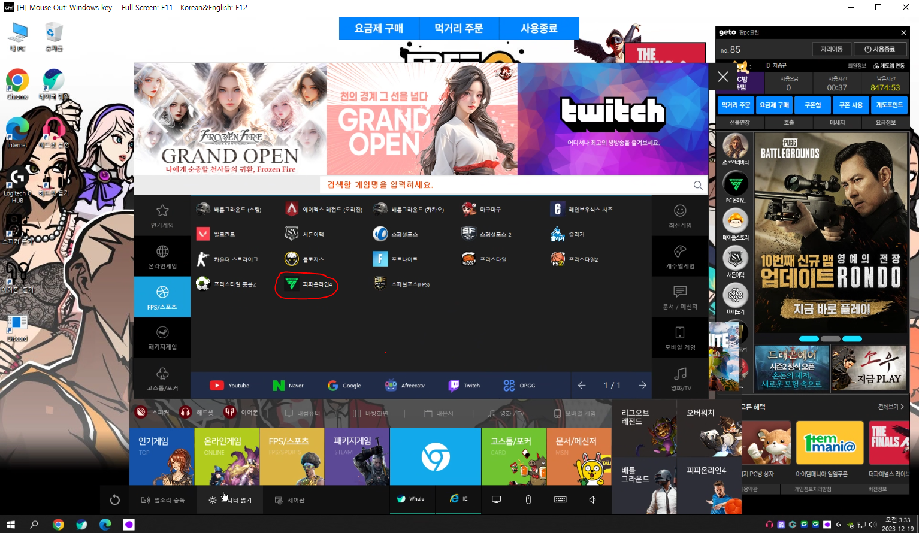Open the Afreecatv shortcut
The image size is (919, 533).
click(x=405, y=386)
